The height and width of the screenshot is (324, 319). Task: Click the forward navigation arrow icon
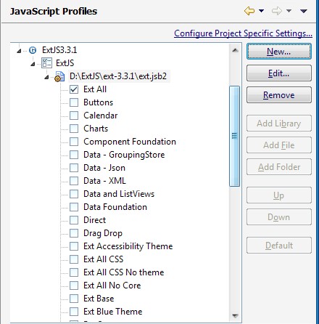tap(277, 11)
